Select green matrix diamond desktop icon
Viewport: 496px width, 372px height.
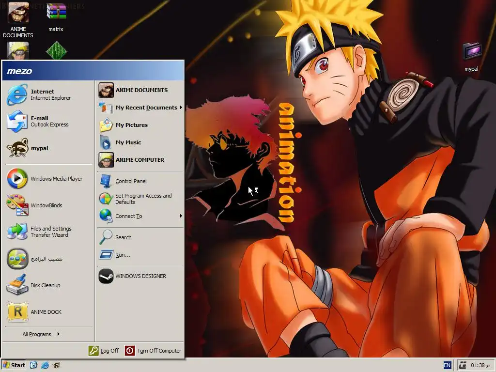click(x=56, y=50)
